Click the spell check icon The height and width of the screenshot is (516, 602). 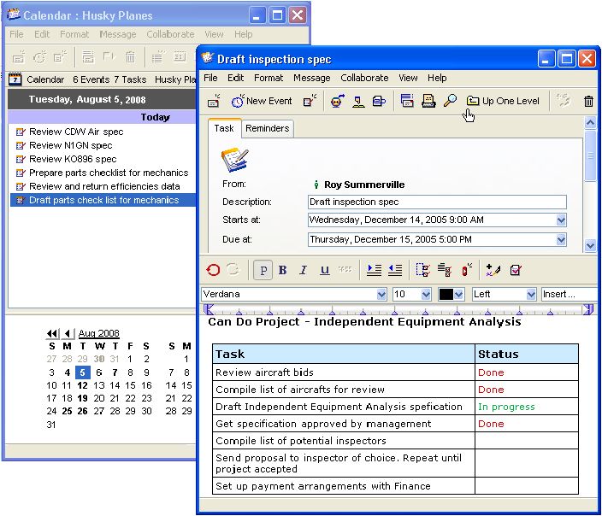[493, 270]
